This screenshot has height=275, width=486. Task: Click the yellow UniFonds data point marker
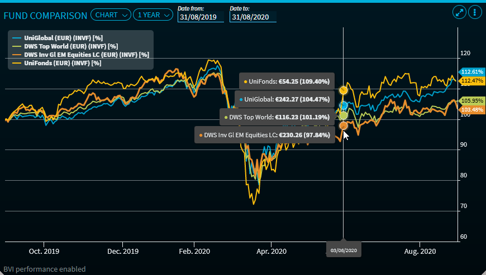click(344, 90)
